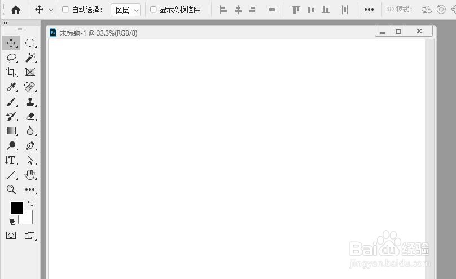Viewport: 456px width, 279px height.
Task: Select the Magic Wand tool
Action: pyautogui.click(x=30, y=58)
